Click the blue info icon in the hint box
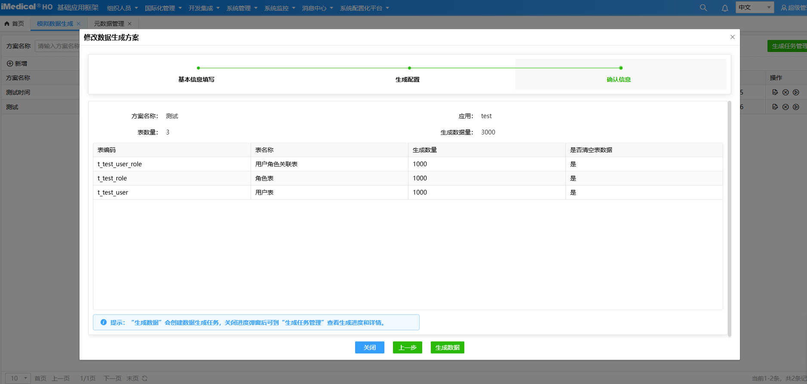 click(104, 322)
